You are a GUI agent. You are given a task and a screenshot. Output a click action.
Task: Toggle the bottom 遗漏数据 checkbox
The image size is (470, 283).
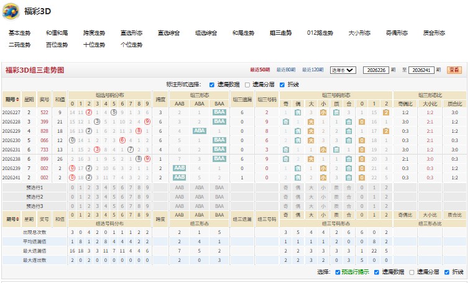[x=377, y=272]
